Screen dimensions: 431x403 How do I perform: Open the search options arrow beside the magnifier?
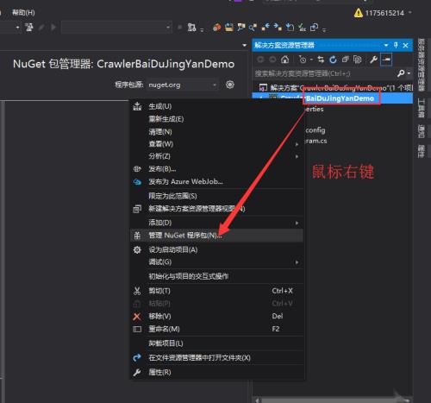click(409, 73)
